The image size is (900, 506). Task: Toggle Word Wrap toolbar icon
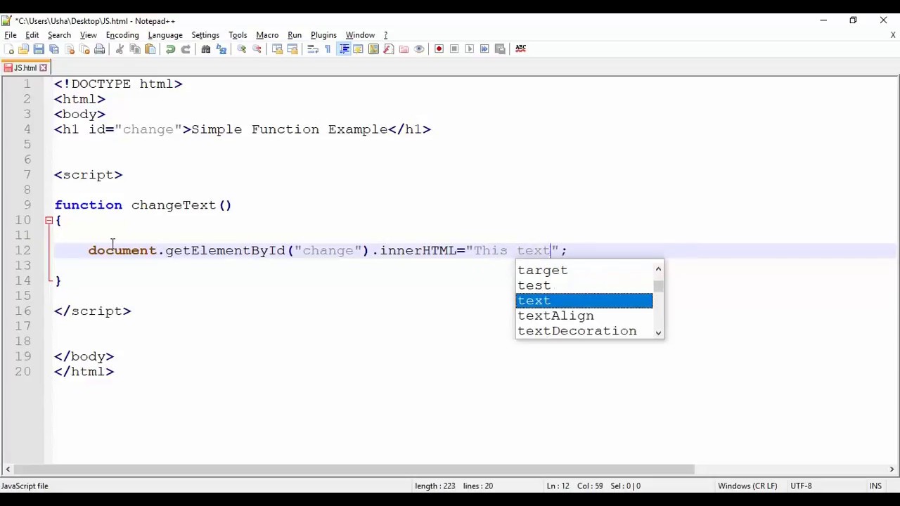pos(313,48)
